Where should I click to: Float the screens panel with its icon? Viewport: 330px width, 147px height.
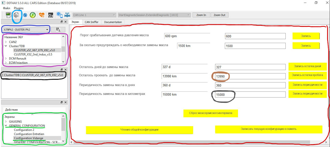[x=62, y=102]
